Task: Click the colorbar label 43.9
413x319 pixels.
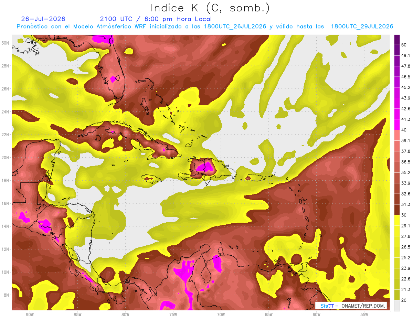Action: [x=406, y=98]
